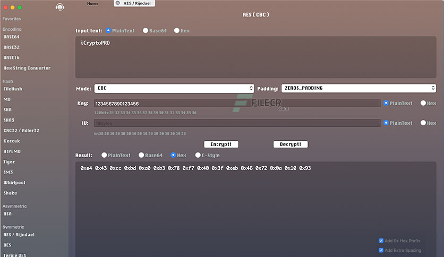Select the SM3 hash item
This screenshot has width=444, height=257.
tap(8, 173)
